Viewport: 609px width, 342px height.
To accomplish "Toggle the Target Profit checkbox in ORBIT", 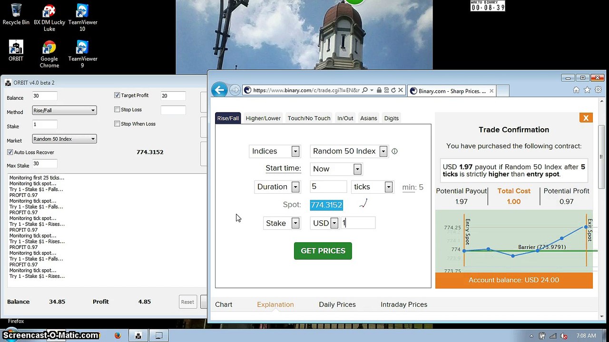I will [117, 95].
